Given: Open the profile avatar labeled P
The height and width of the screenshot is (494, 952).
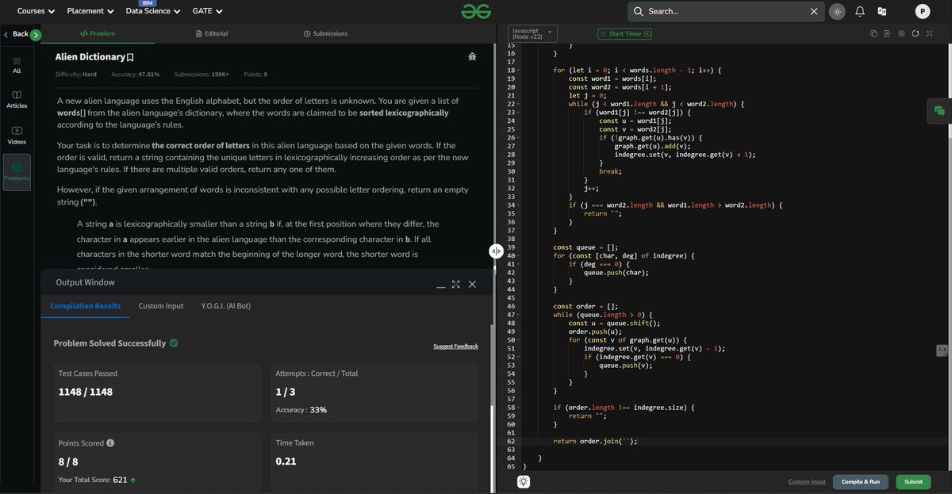Looking at the screenshot, I should point(922,11).
